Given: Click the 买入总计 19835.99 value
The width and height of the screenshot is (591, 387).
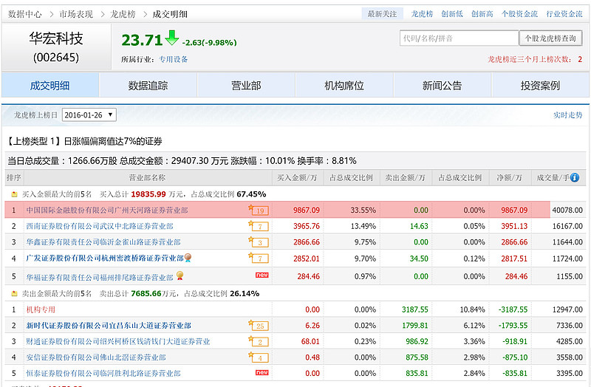Looking at the screenshot, I should (148, 194).
